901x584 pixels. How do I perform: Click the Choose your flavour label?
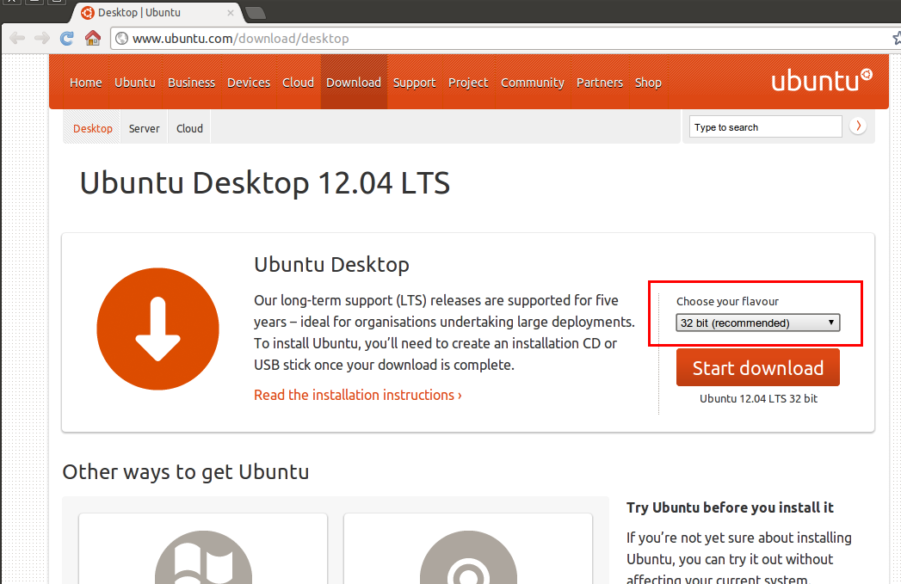coord(727,301)
